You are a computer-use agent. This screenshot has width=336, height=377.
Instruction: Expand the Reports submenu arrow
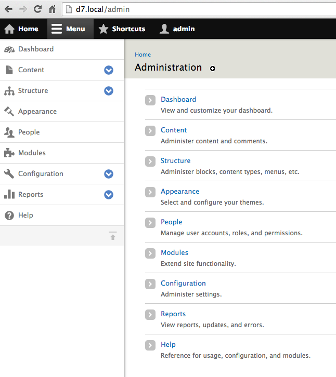(109, 195)
